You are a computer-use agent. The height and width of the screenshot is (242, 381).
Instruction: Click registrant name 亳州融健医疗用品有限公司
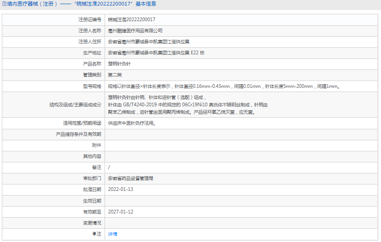coord(135,30)
